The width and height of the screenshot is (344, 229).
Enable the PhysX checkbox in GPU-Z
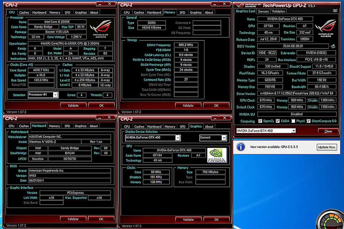pyautogui.click(x=293, y=121)
